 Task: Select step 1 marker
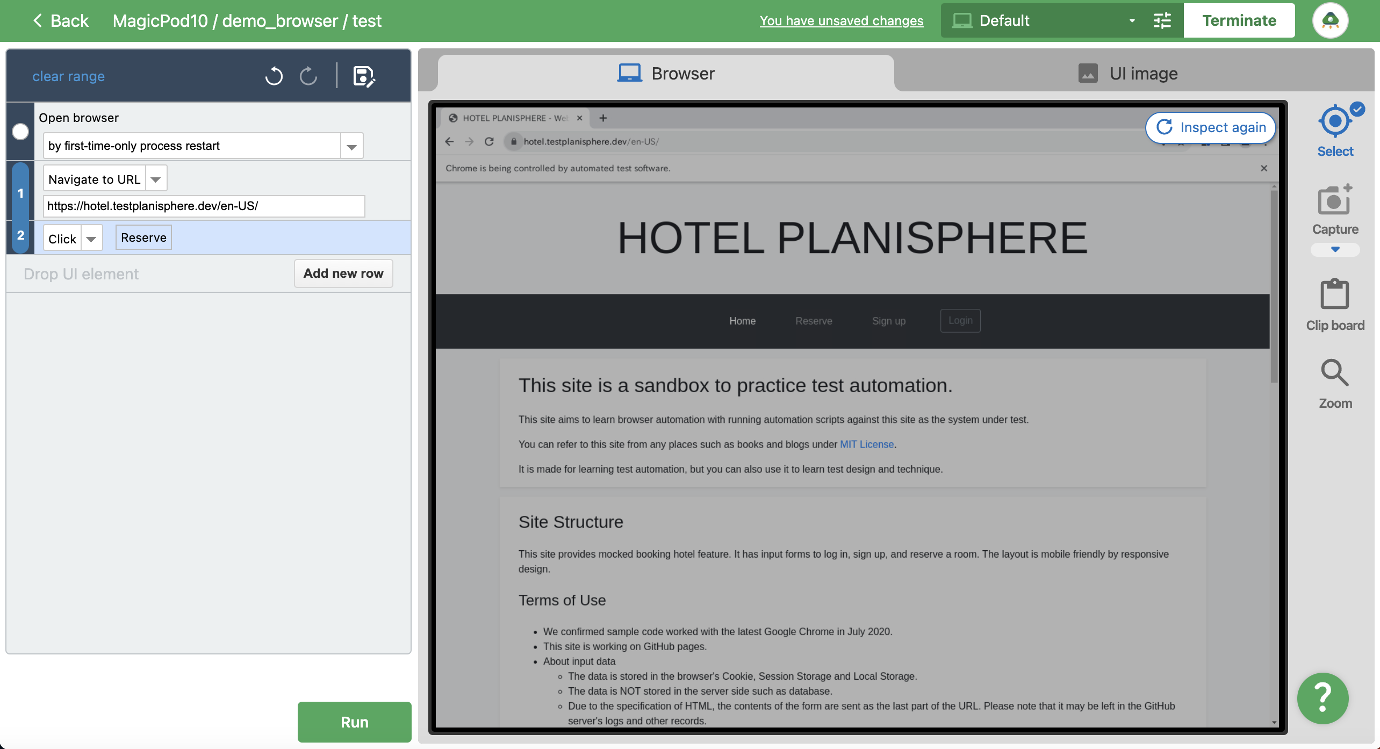[20, 193]
